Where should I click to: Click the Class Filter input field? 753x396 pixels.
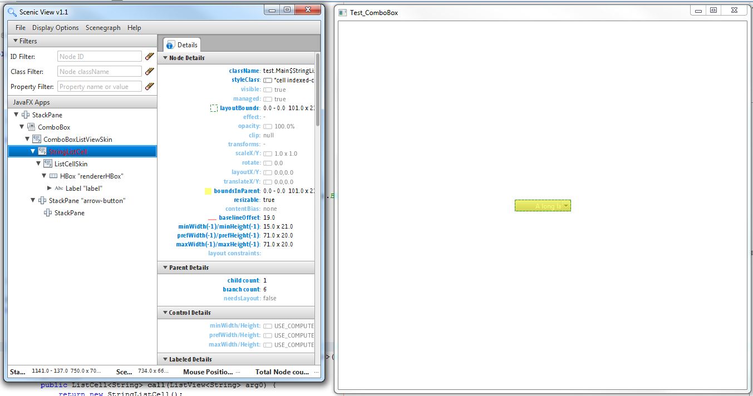point(100,71)
